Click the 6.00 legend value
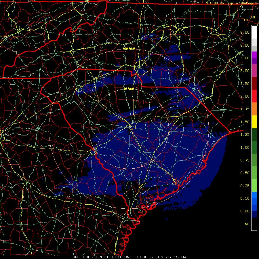259x259 pixels. pyautogui.click(x=245, y=45)
